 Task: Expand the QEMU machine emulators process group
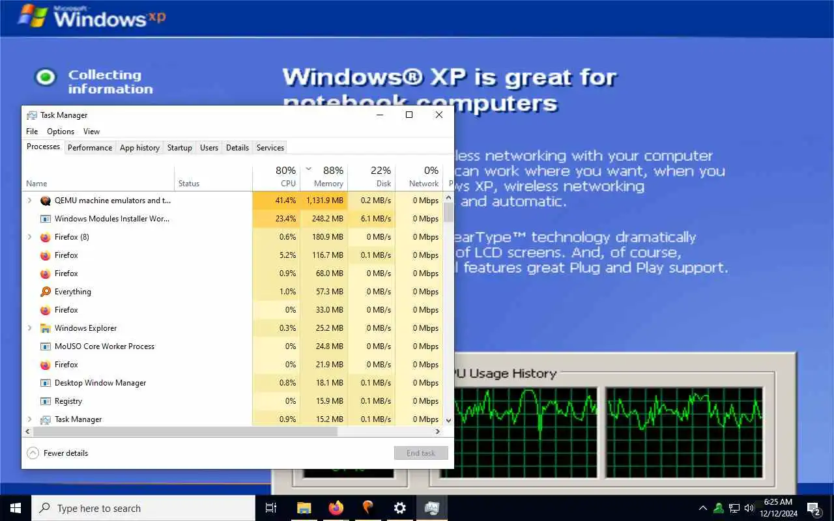[29, 201]
